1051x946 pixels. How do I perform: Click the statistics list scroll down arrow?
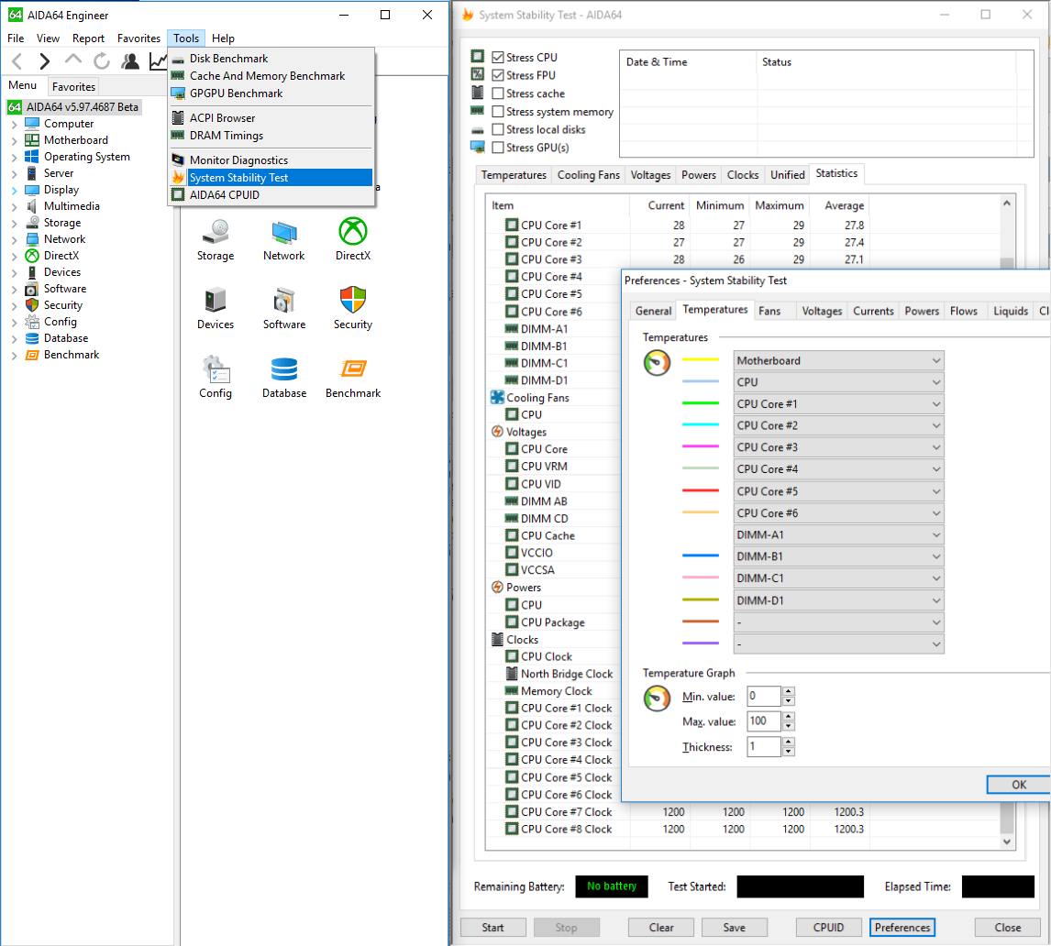point(1007,842)
